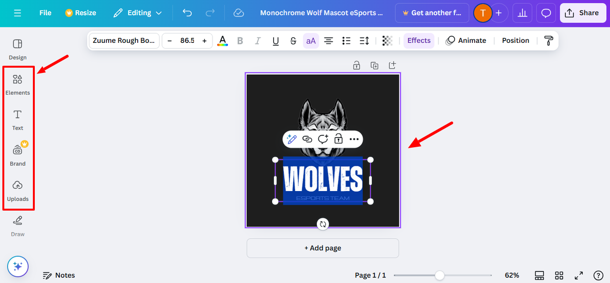Click Magic Write pencil in floating toolbar

point(292,139)
